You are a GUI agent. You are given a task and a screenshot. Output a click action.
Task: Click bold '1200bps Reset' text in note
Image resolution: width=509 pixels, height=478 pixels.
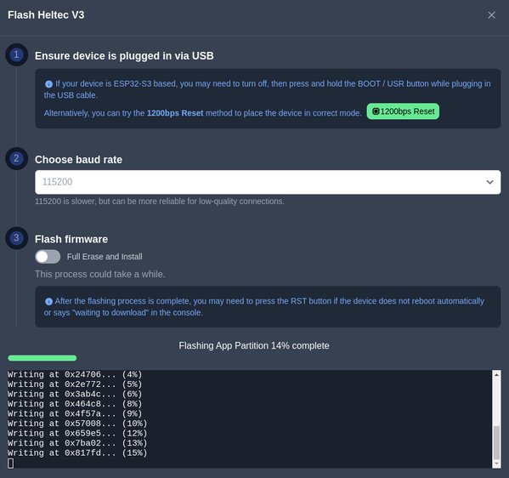pos(175,113)
